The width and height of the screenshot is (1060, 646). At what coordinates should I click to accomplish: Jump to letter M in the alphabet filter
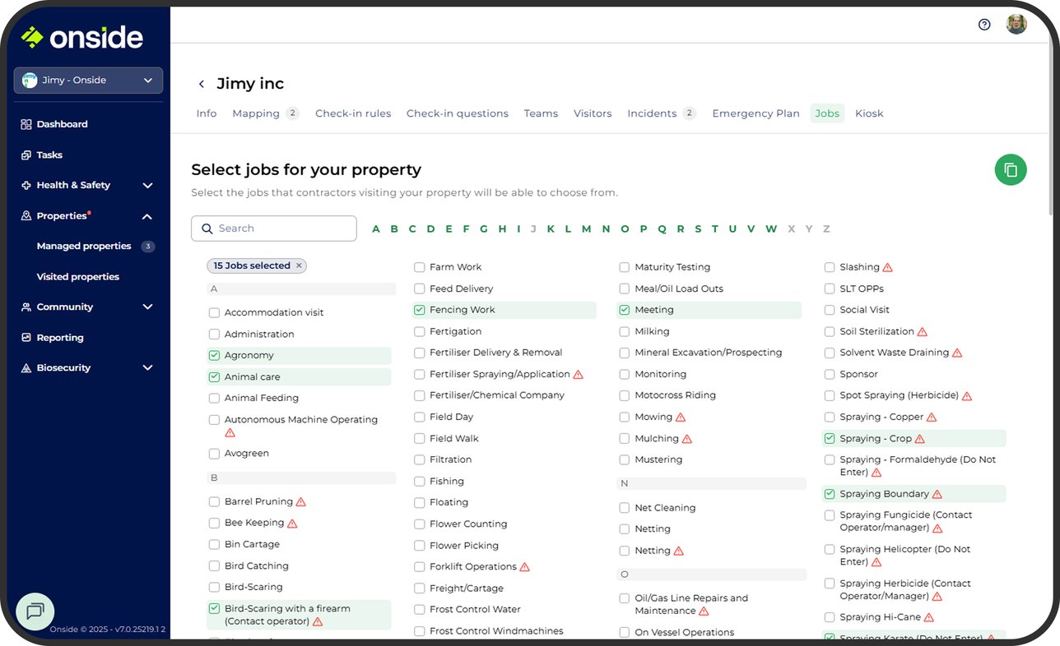(x=585, y=228)
